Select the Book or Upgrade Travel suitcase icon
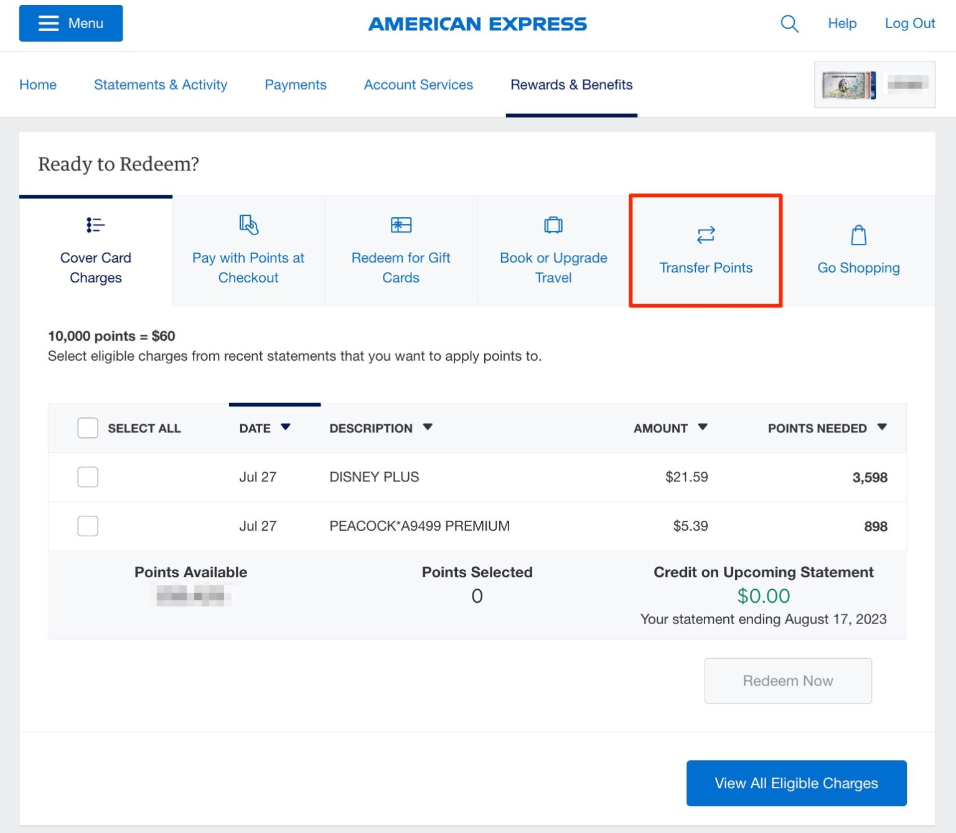The width and height of the screenshot is (956, 833). pyautogui.click(x=553, y=225)
